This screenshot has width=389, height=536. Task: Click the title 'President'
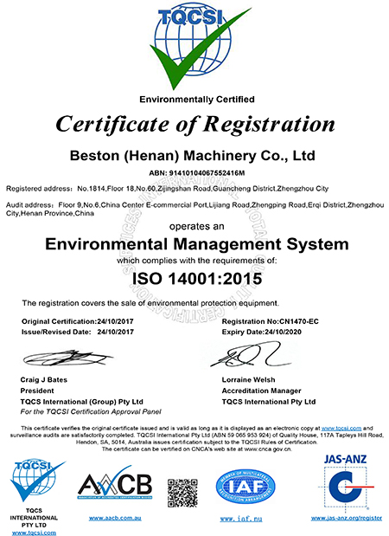click(x=37, y=391)
